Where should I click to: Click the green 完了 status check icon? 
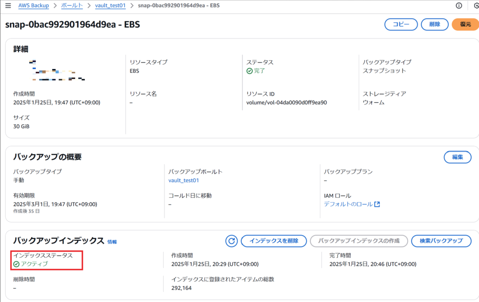[x=249, y=71]
